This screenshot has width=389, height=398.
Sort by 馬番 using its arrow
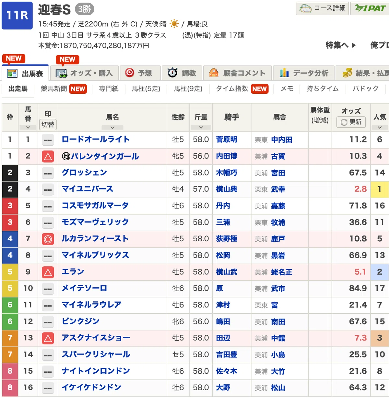point(28,127)
